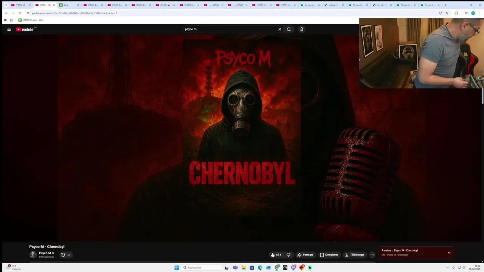
Task: Open notification bell dropdown for Psyco-M
Action: (x=66, y=255)
